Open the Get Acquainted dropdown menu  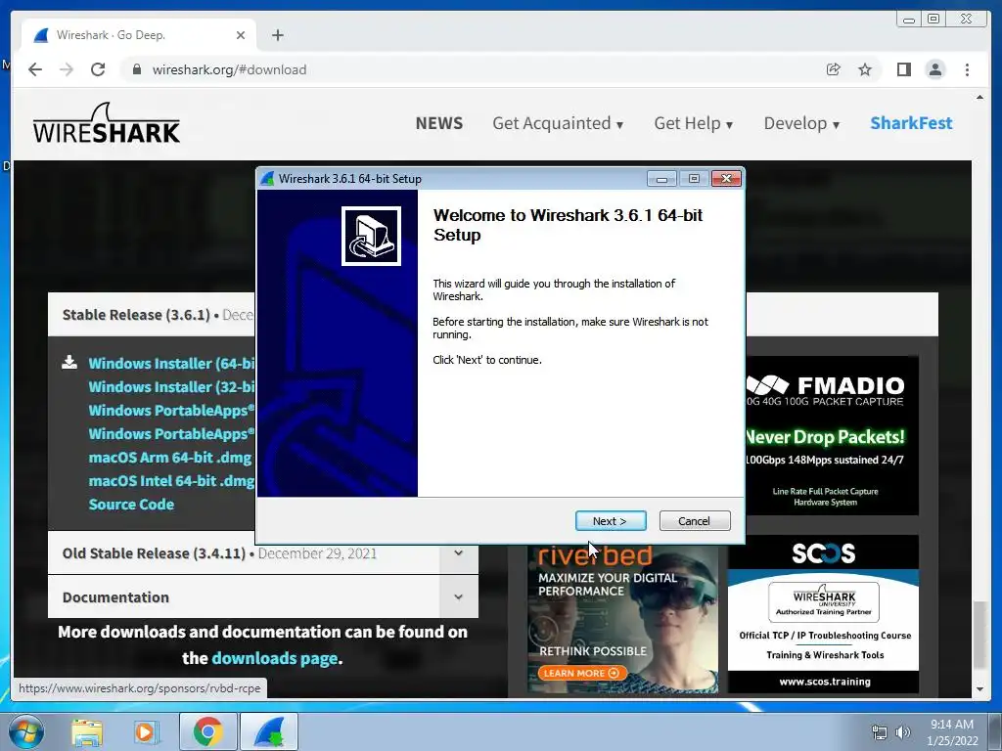[x=557, y=123]
